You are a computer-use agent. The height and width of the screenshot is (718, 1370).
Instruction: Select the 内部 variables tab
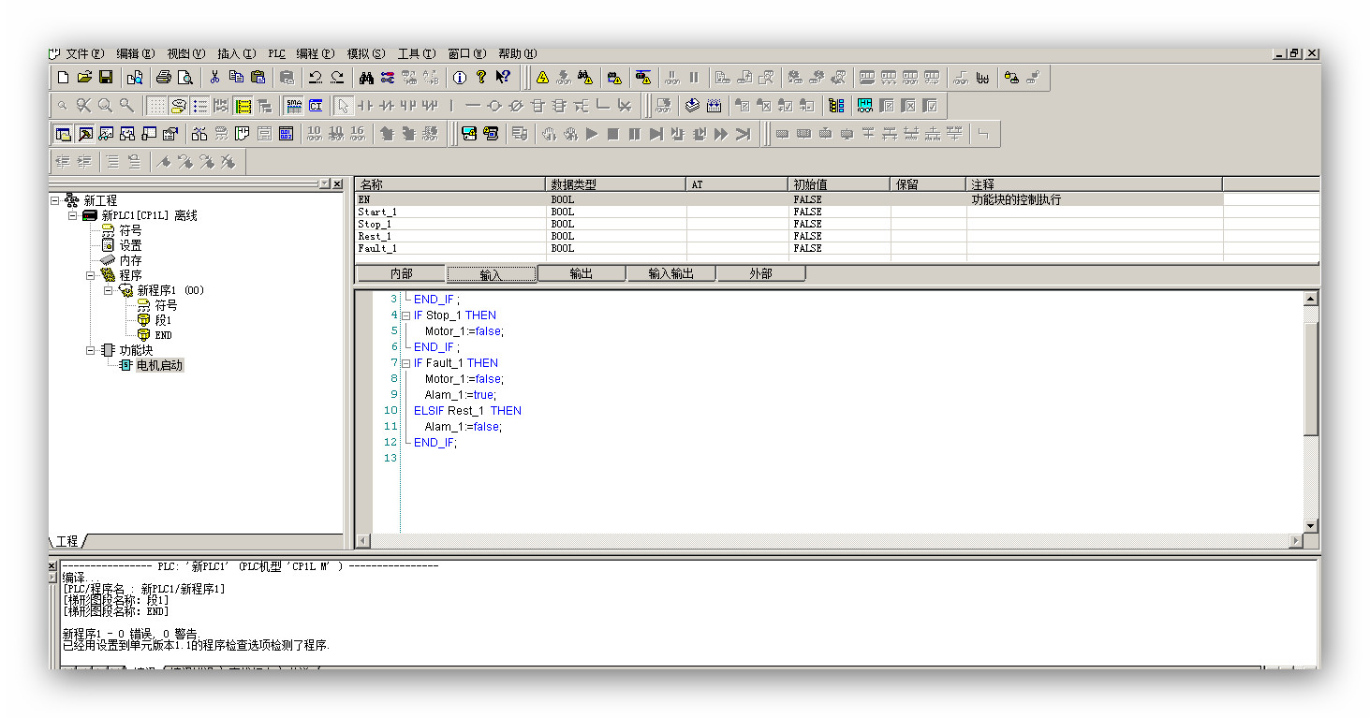tap(401, 274)
